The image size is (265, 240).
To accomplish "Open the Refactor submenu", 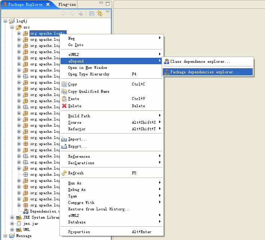I will click(x=112, y=129).
